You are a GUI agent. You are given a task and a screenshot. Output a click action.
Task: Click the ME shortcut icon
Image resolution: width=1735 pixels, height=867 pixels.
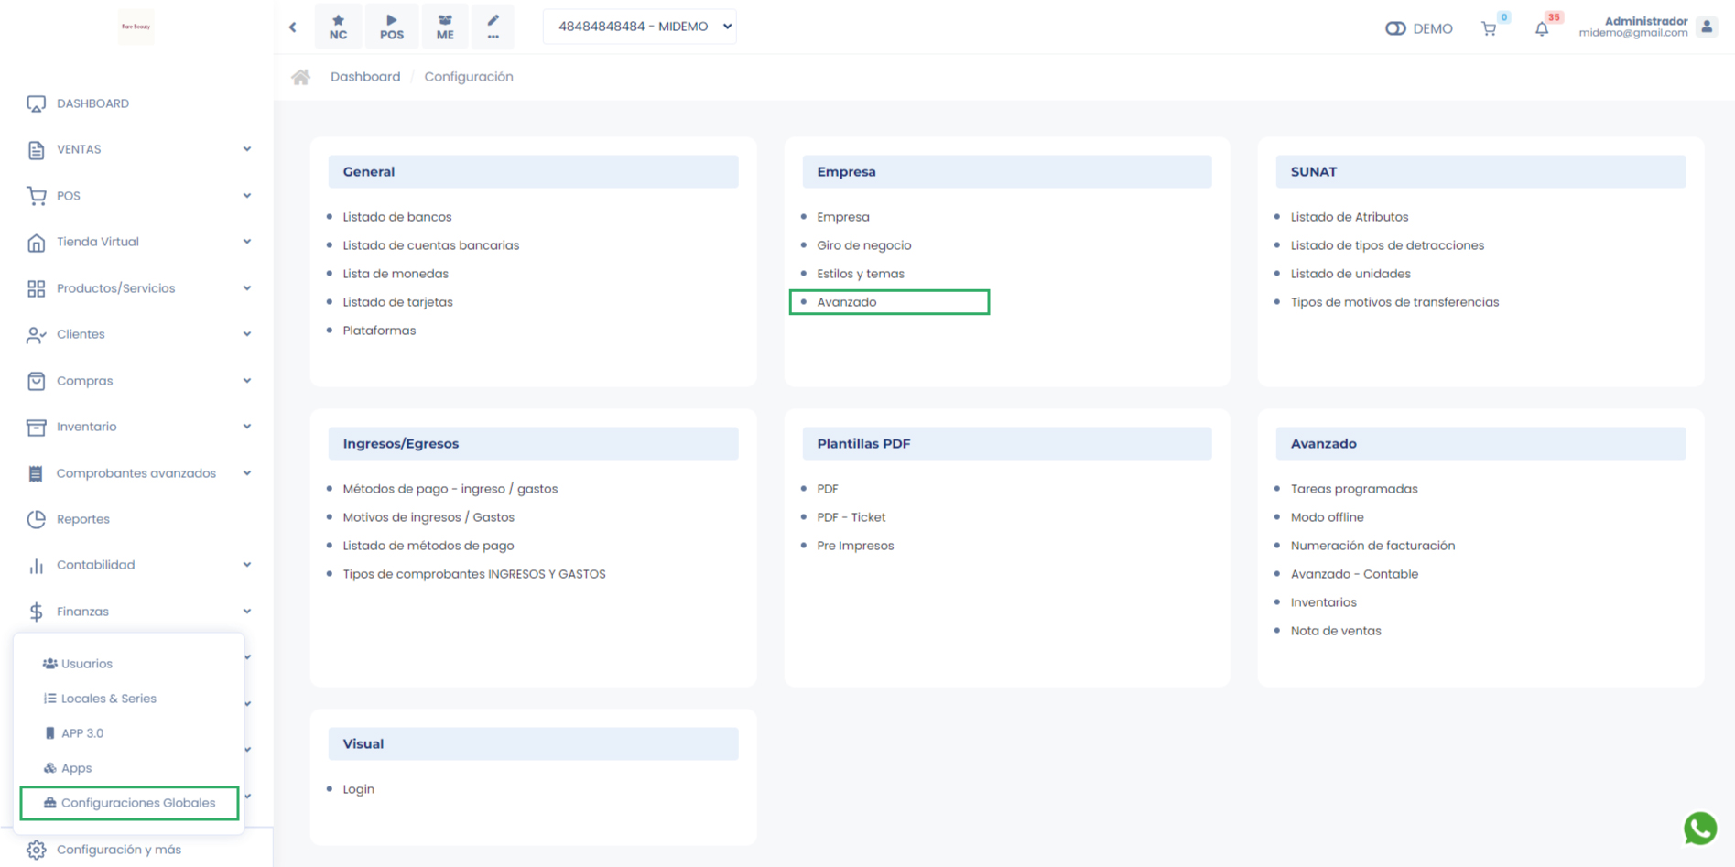click(x=445, y=27)
